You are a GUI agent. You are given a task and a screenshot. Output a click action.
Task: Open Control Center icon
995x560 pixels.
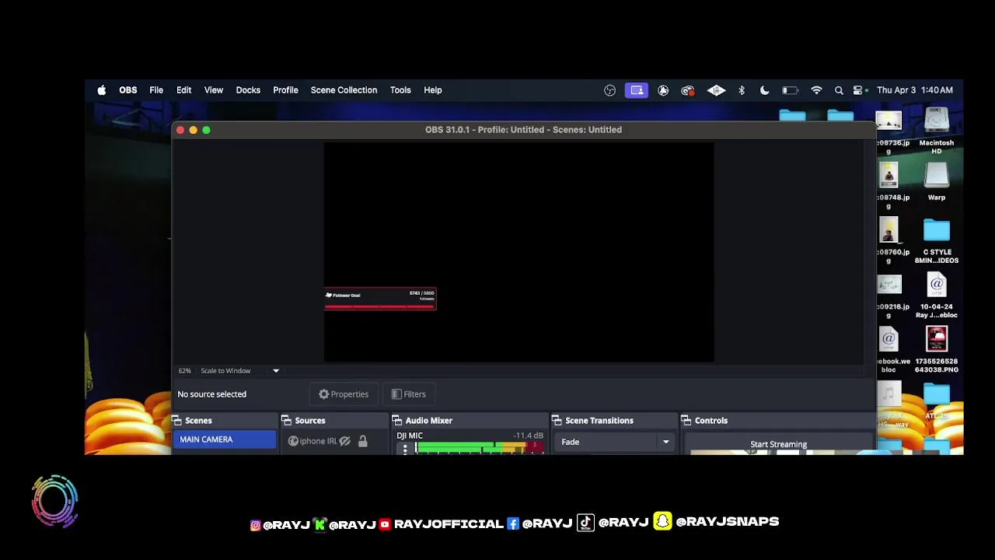tap(859, 90)
